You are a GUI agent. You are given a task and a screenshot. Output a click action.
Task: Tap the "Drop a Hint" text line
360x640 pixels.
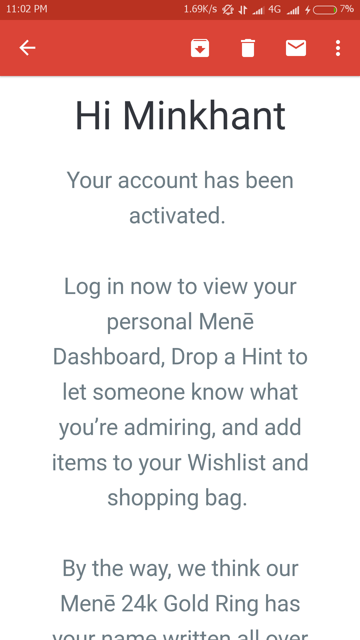(180, 357)
